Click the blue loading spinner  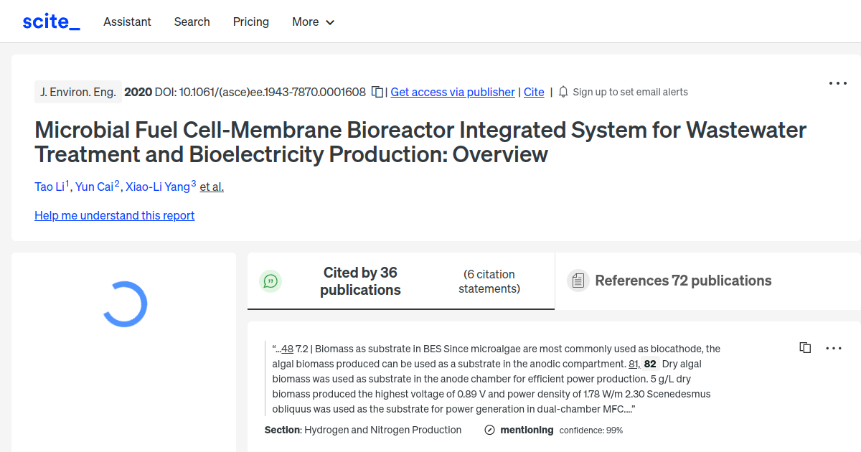coord(123,303)
